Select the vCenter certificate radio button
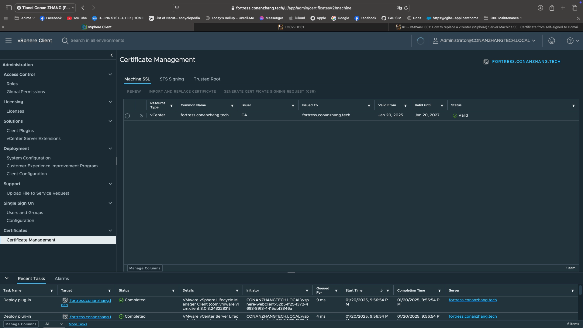 click(x=127, y=116)
